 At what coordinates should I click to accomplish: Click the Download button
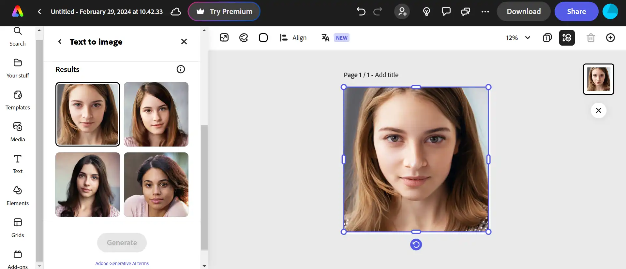pos(523,12)
